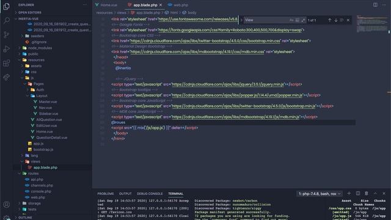The width and height of the screenshot is (391, 220).
Task: Open the Extensions view
Action: tap(7, 63)
